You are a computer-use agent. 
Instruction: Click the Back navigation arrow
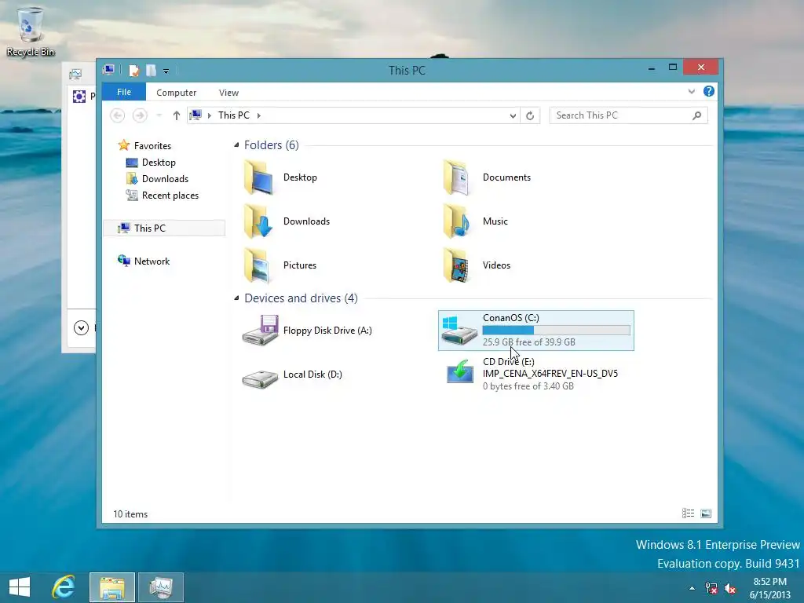[118, 115]
